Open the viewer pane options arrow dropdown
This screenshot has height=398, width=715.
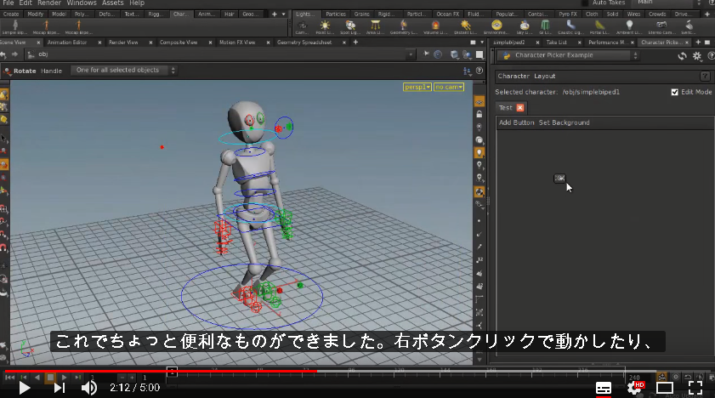click(482, 43)
